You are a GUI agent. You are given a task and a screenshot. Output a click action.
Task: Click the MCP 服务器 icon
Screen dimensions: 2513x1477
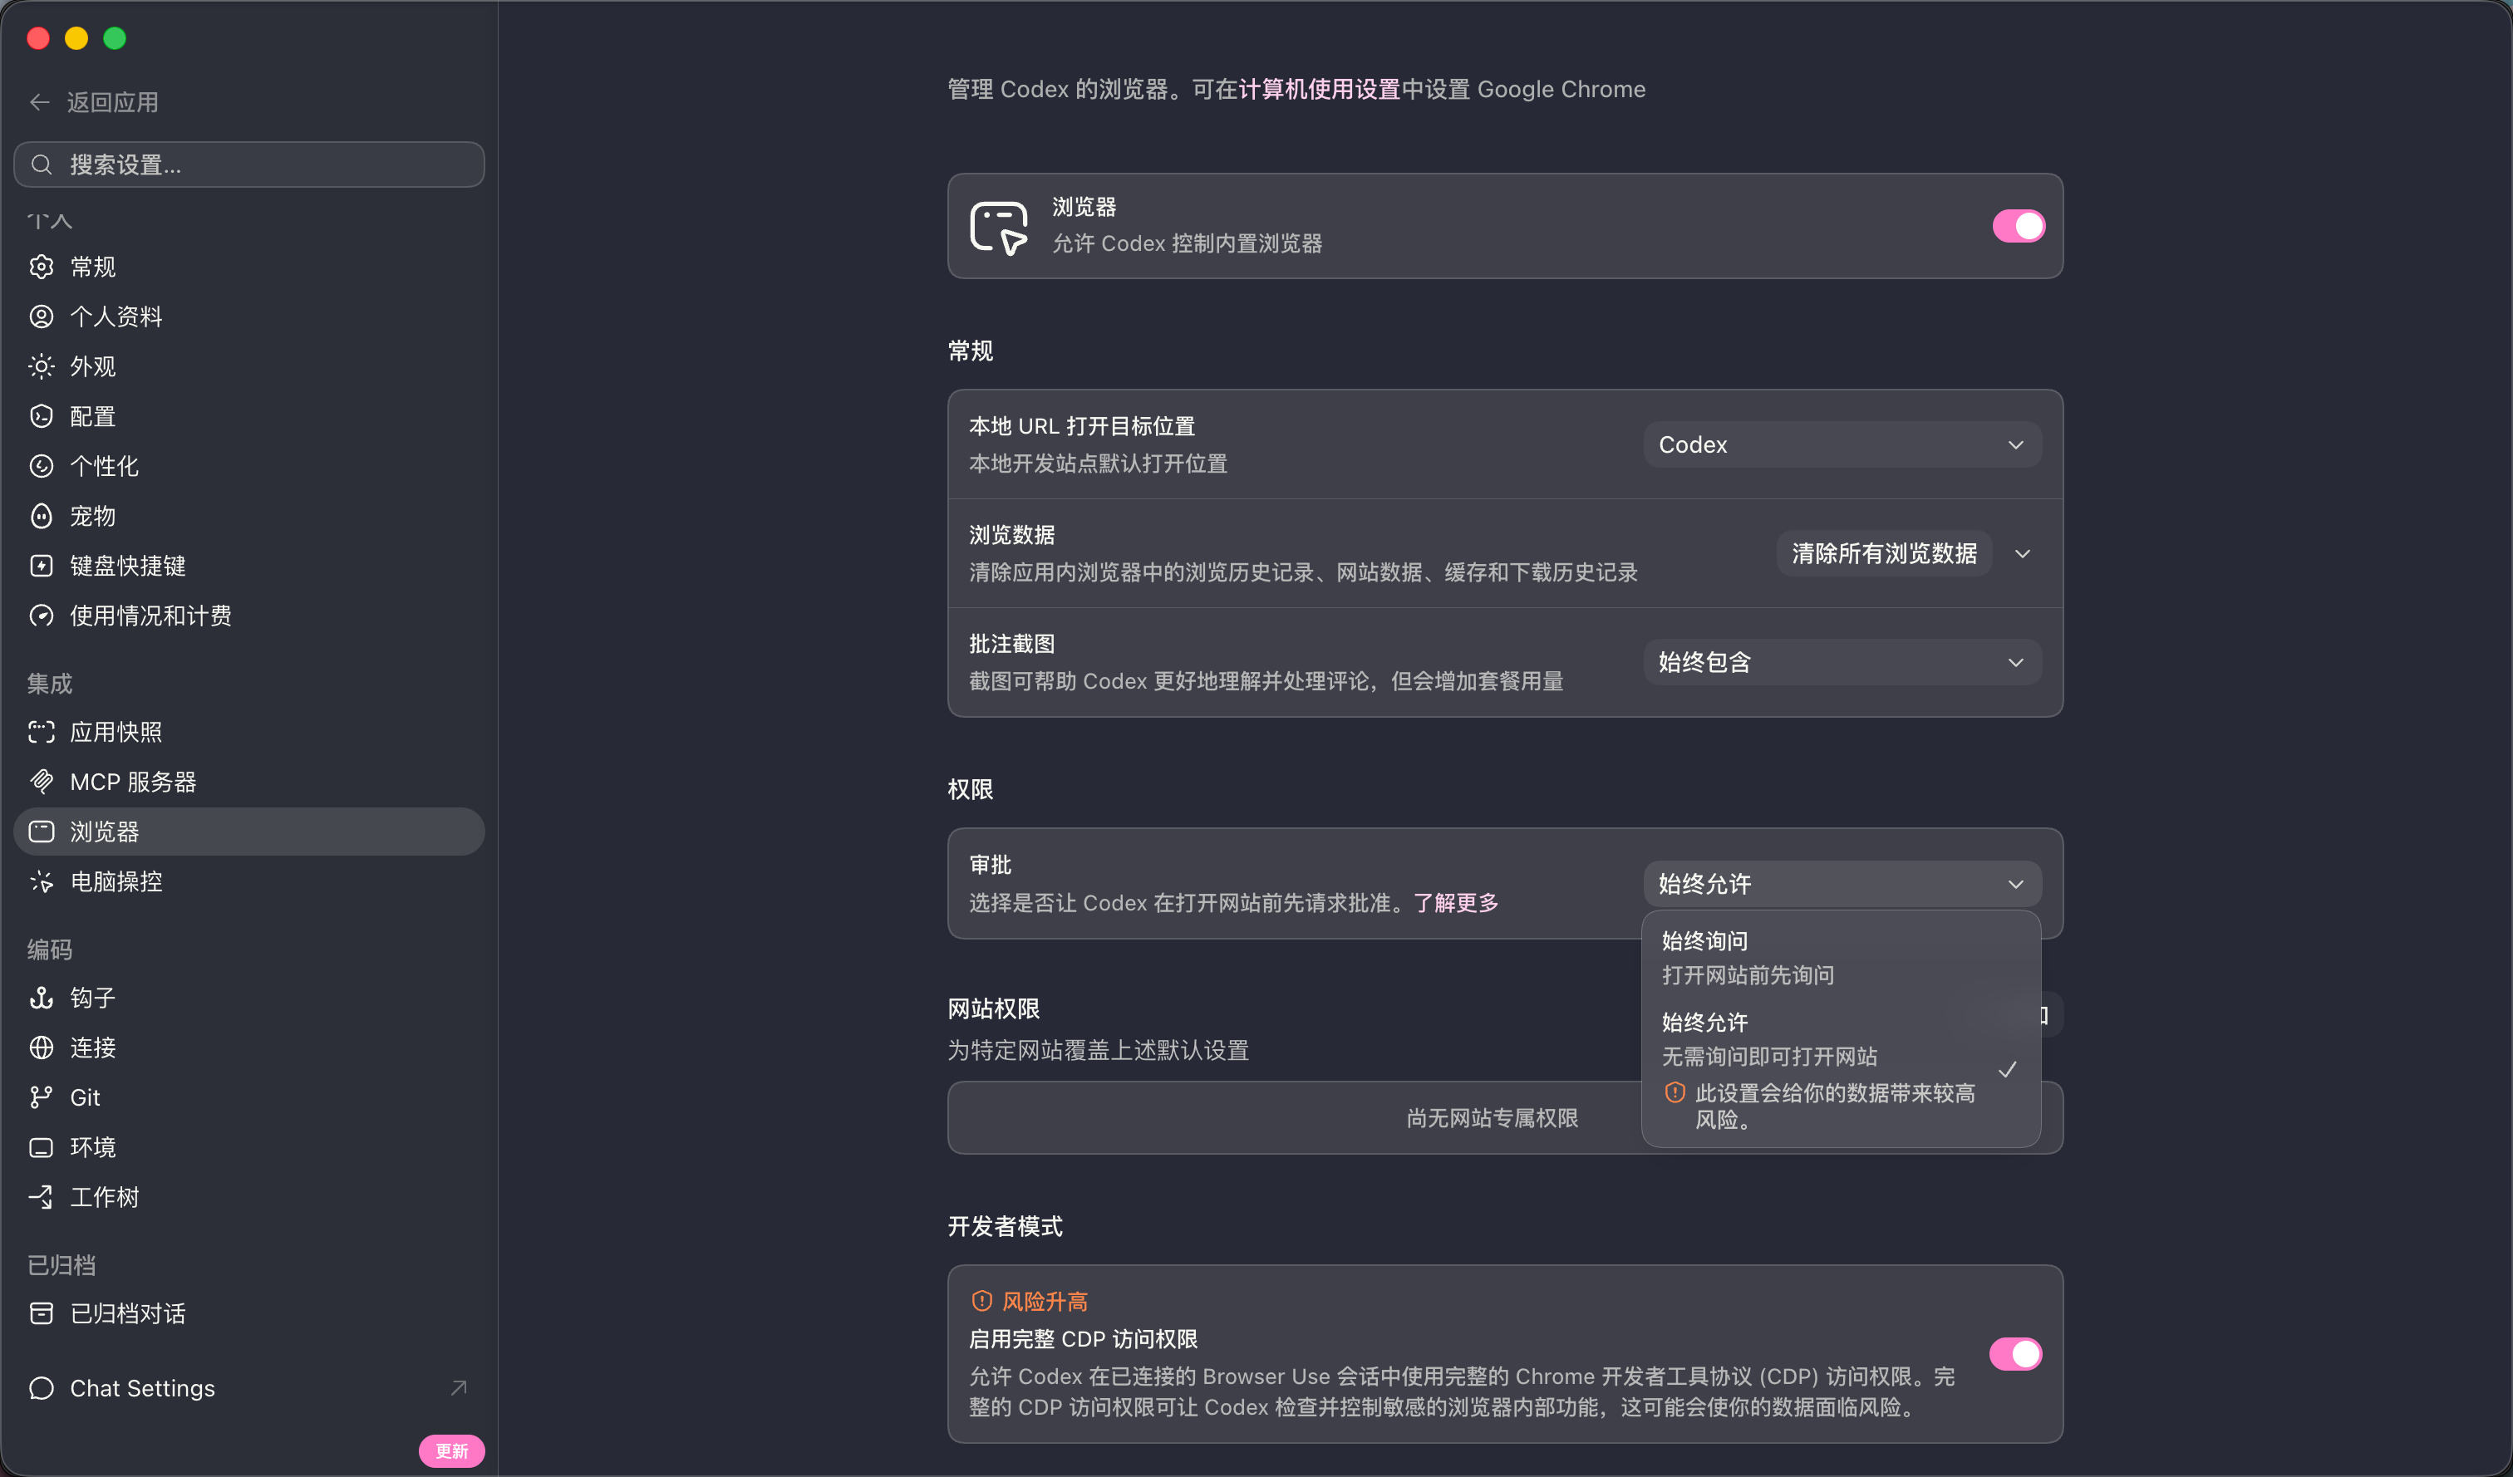[x=41, y=782]
